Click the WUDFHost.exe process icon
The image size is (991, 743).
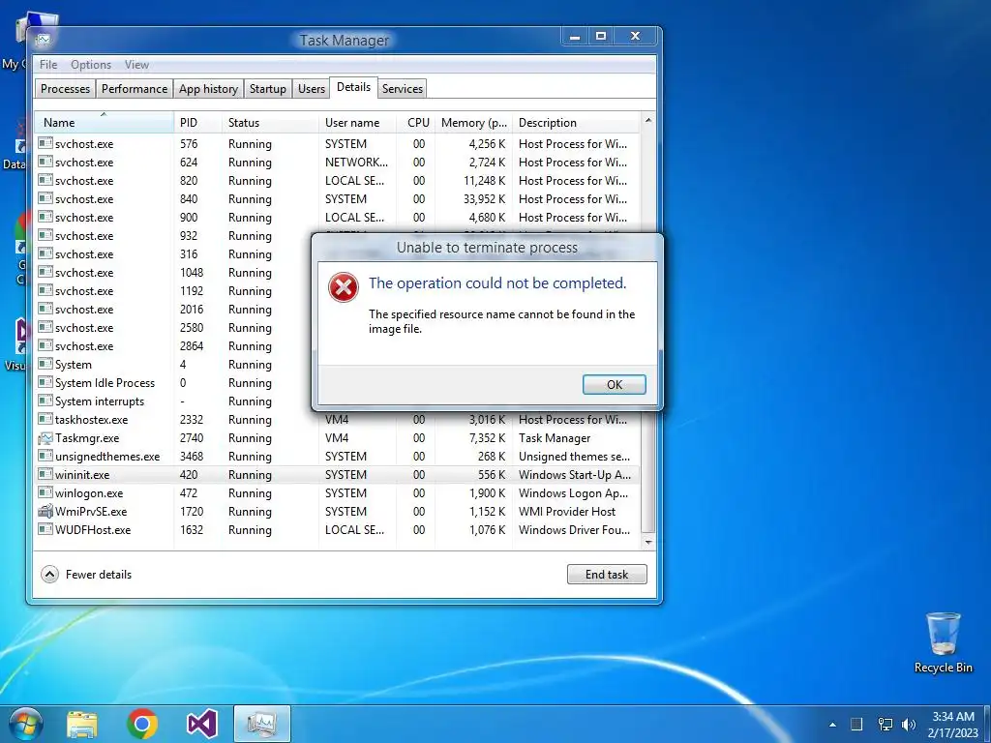(x=45, y=529)
